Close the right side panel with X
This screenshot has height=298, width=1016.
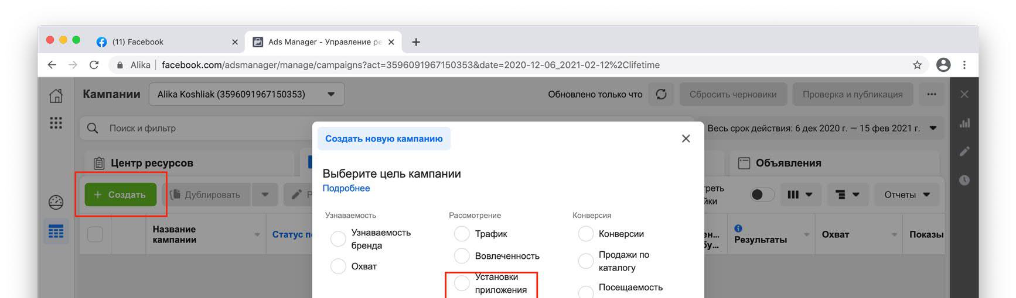pyautogui.click(x=964, y=94)
